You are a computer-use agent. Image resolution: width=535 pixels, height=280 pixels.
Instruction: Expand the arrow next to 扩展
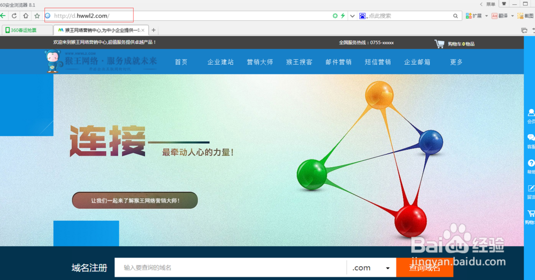[x=486, y=15]
